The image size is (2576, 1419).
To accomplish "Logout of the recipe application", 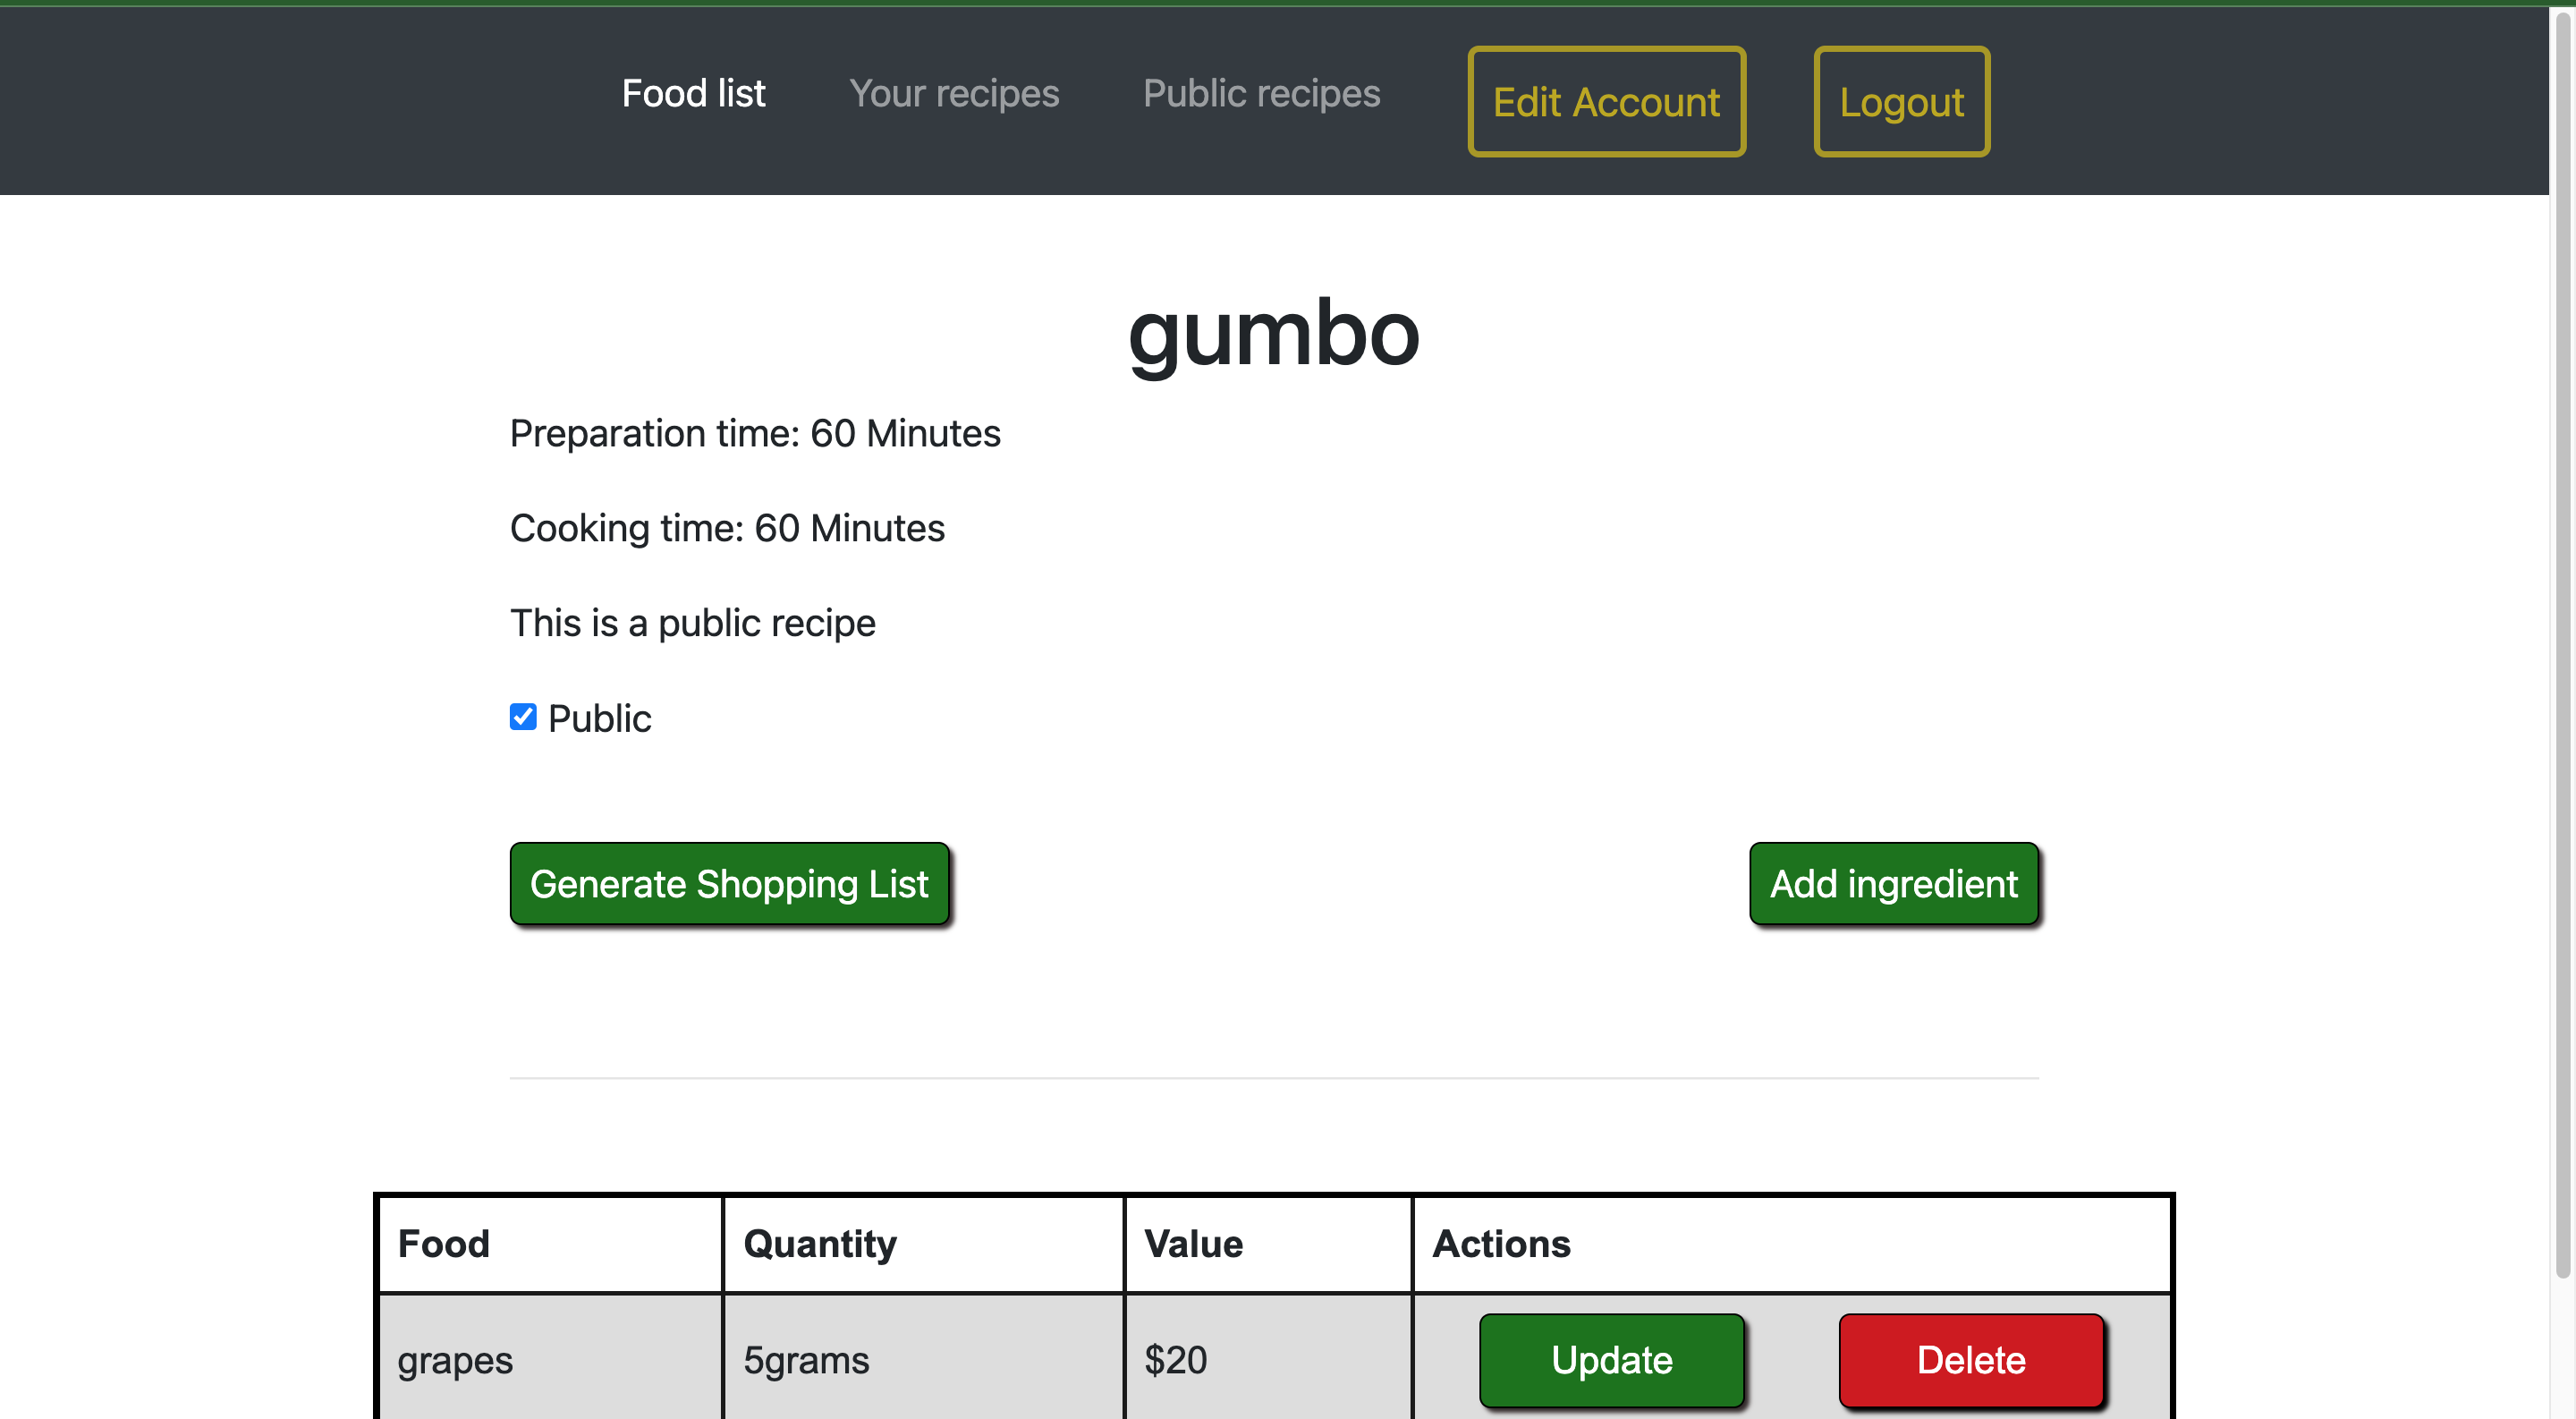I will pyautogui.click(x=1901, y=100).
